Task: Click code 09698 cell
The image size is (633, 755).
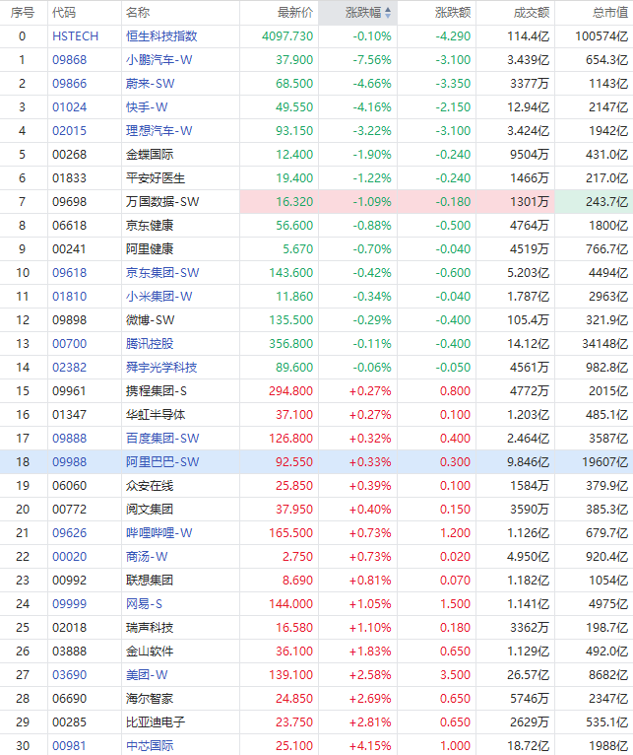Action: coord(69,201)
